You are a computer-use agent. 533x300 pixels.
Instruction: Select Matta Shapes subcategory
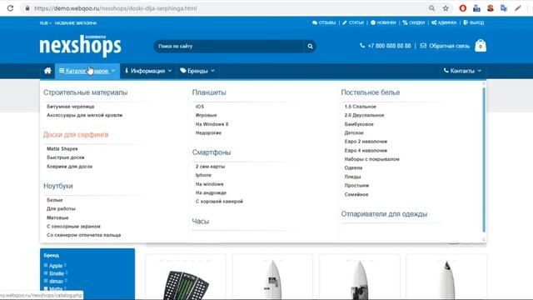[x=62, y=149]
